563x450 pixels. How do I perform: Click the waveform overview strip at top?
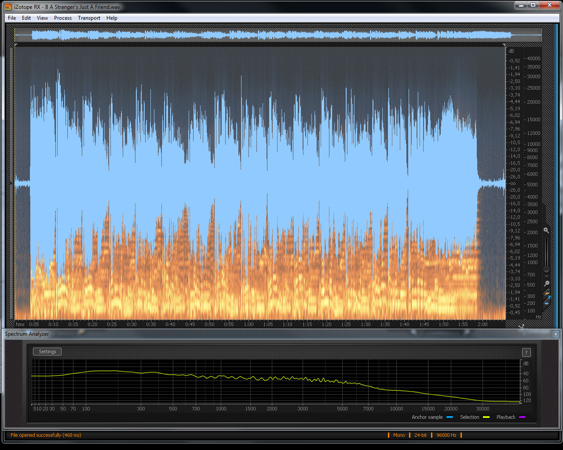pos(278,35)
